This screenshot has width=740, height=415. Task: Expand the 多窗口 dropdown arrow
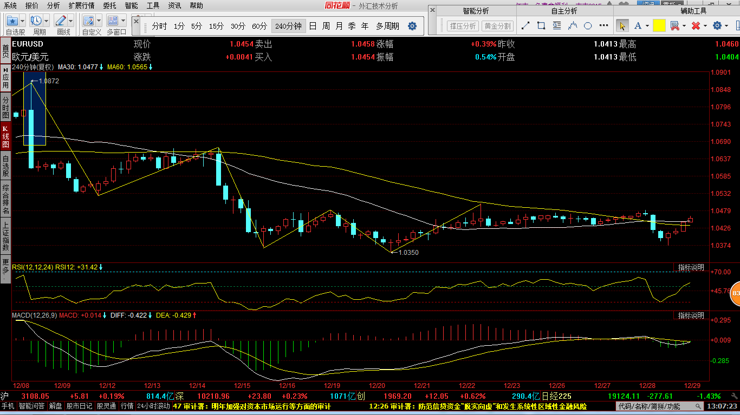(123, 21)
